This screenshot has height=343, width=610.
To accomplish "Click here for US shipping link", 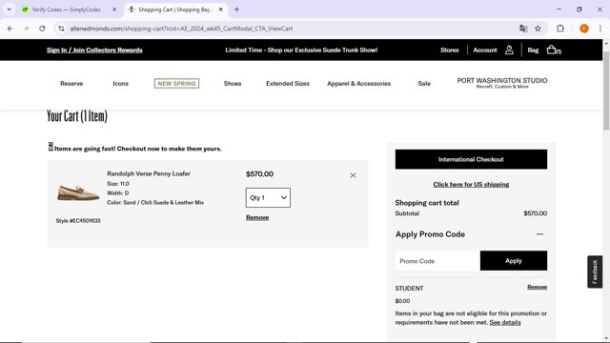I will click(471, 184).
